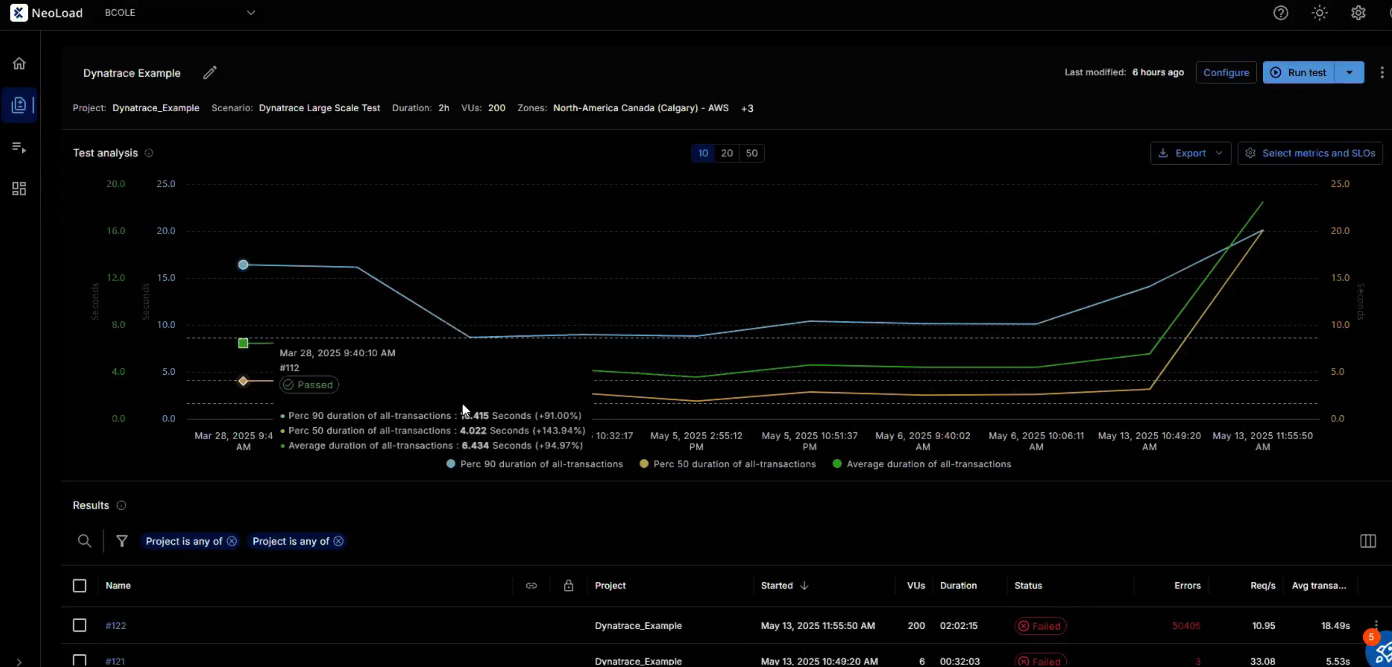Viewport: 1392px width, 667px height.
Task: Show the Results info tooltip icon
Action: (x=121, y=506)
